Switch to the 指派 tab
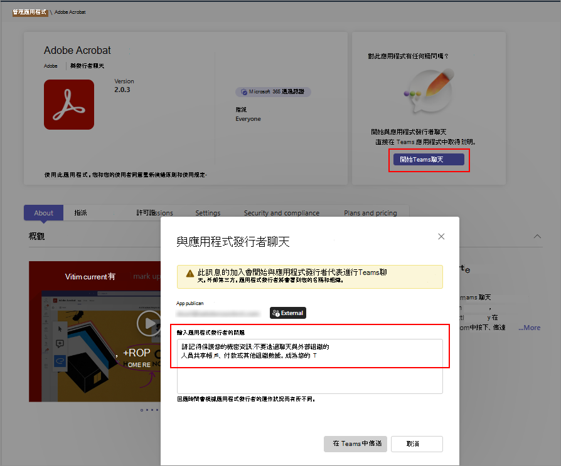561x466 pixels. (81, 213)
